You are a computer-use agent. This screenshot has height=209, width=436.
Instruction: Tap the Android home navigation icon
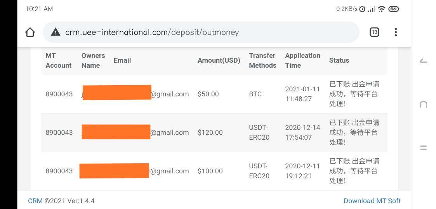click(x=424, y=104)
